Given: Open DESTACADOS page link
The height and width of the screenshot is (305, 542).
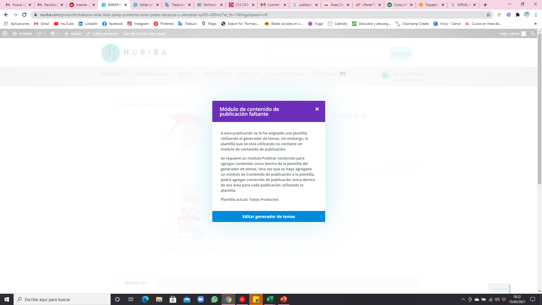Looking at the screenshot, I should coord(217,74).
